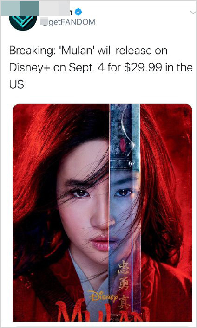Click the Chinese characters on the sword
Image resolution: width=197 pixels, height=328 pixels.
pos(124,285)
